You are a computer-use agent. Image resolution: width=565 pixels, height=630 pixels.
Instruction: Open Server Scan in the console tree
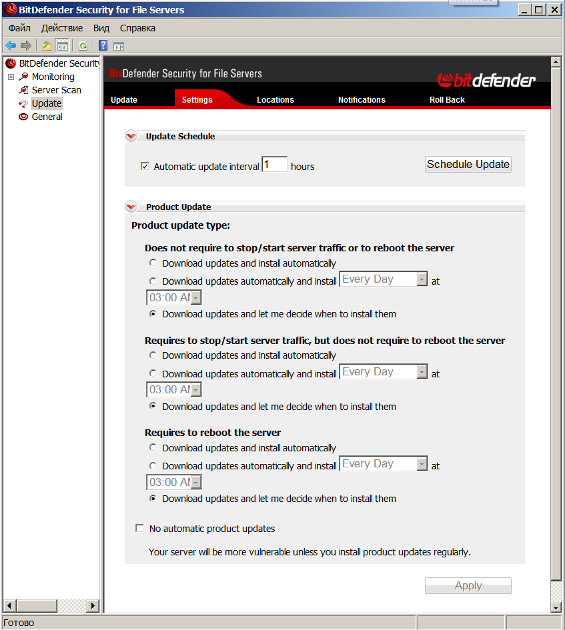coord(56,90)
